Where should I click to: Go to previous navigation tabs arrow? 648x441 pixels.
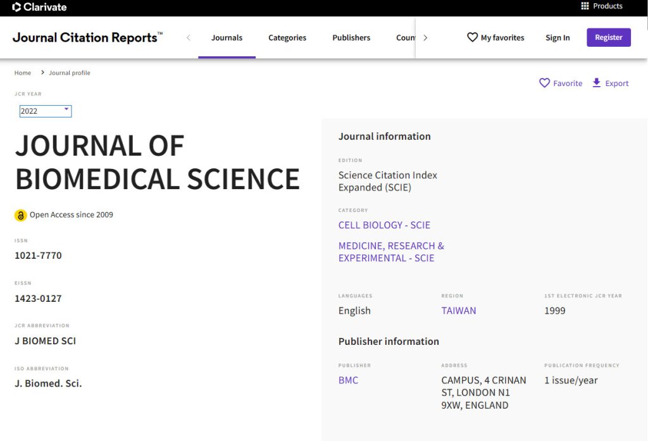click(189, 37)
